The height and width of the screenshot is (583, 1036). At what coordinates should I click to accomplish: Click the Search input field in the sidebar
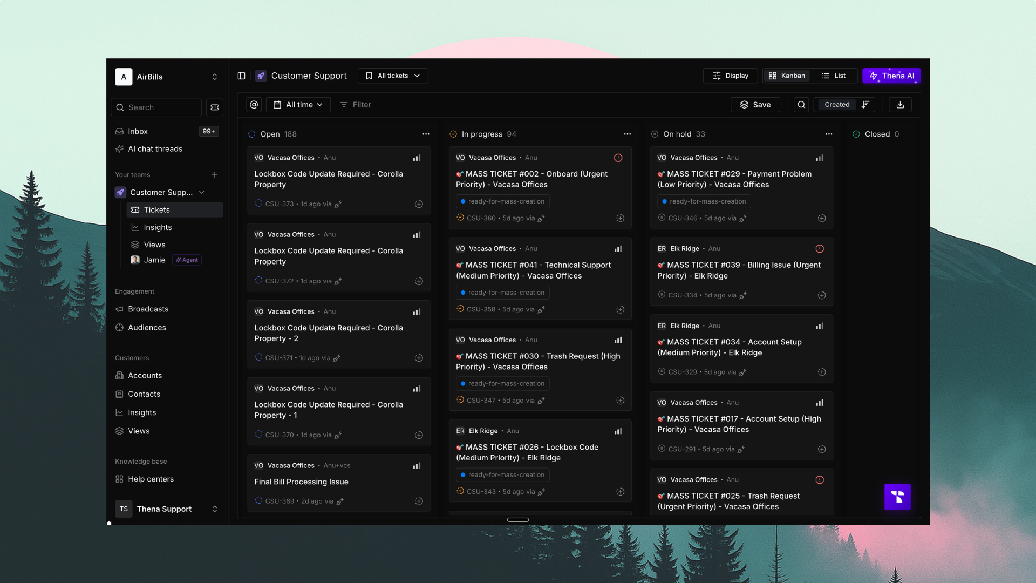coord(156,107)
